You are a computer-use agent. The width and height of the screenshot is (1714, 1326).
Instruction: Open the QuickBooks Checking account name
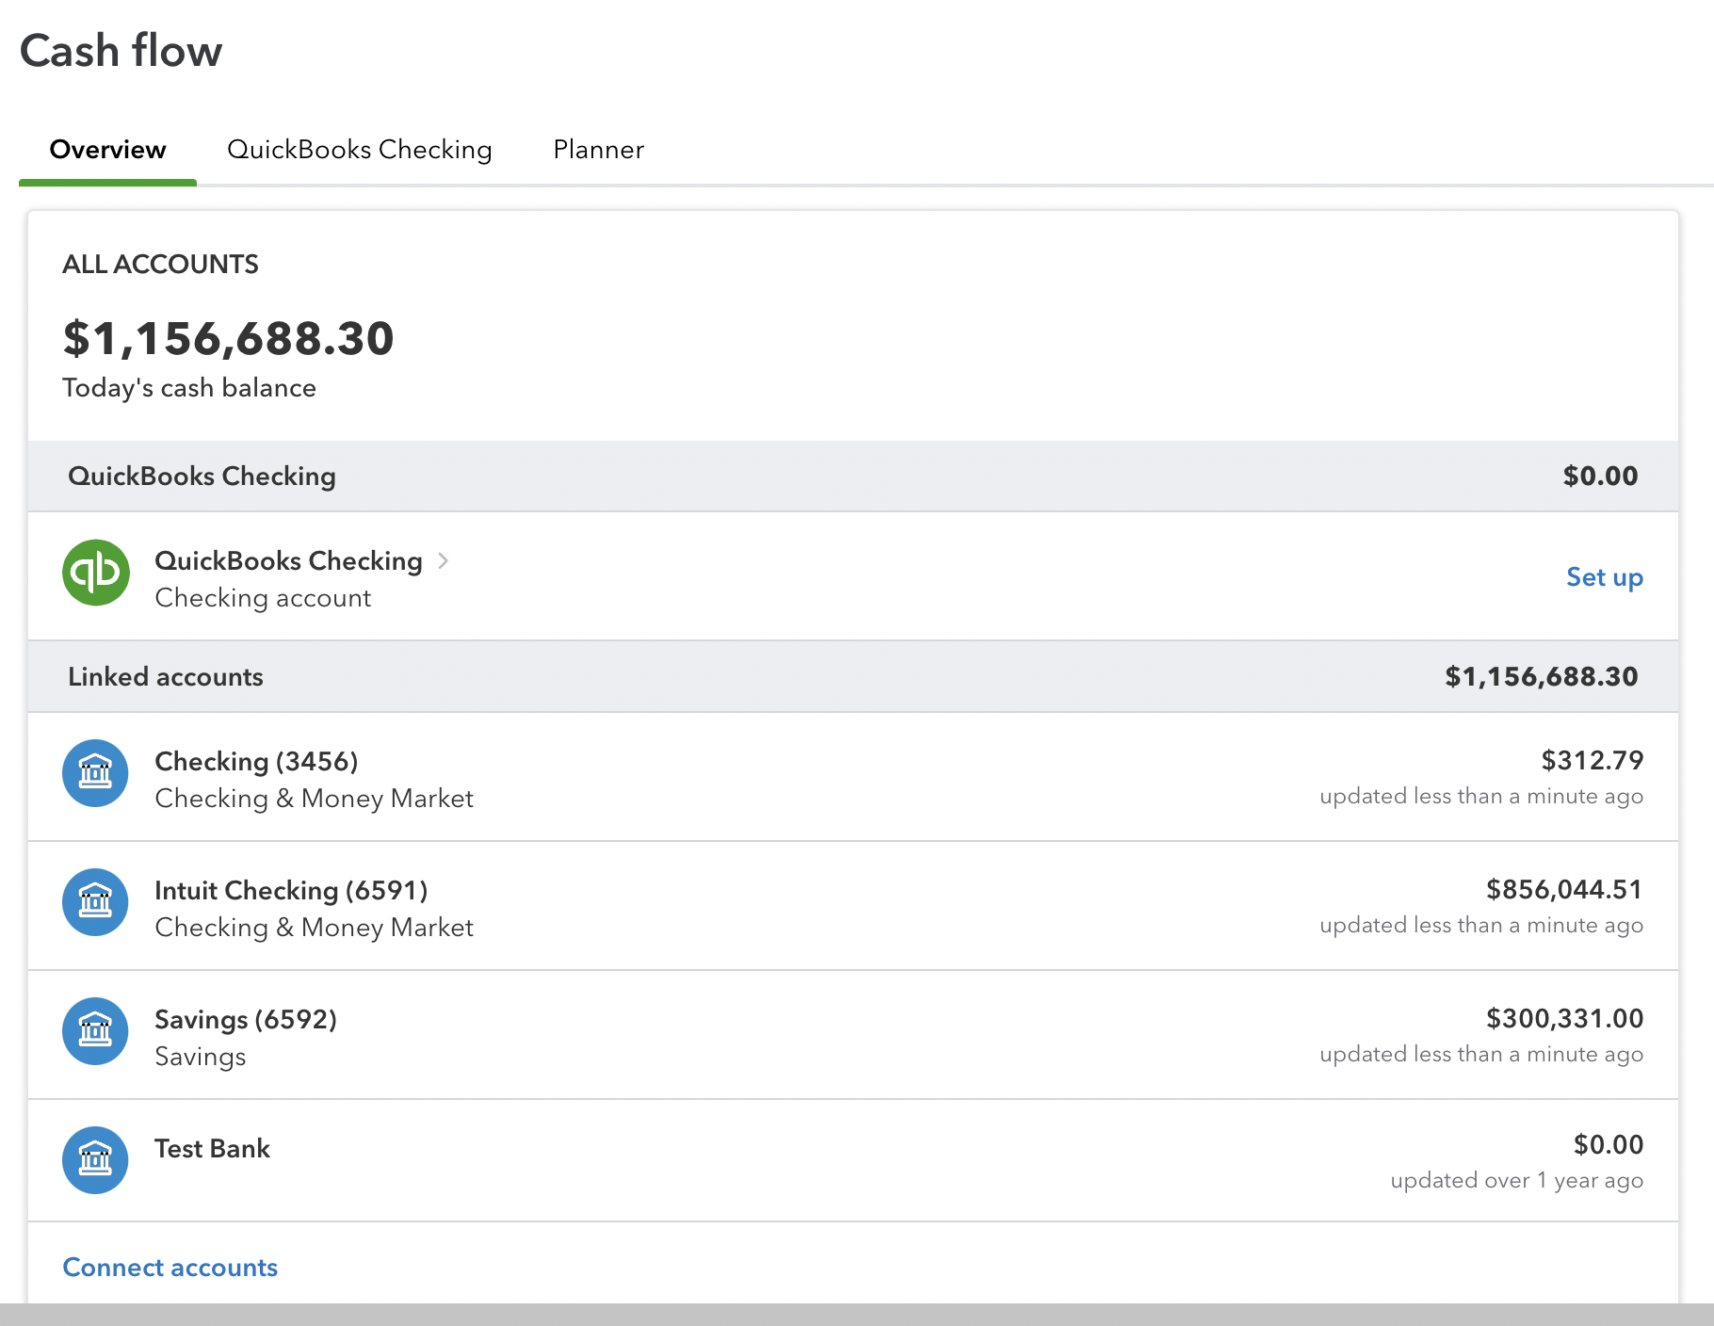click(288, 561)
